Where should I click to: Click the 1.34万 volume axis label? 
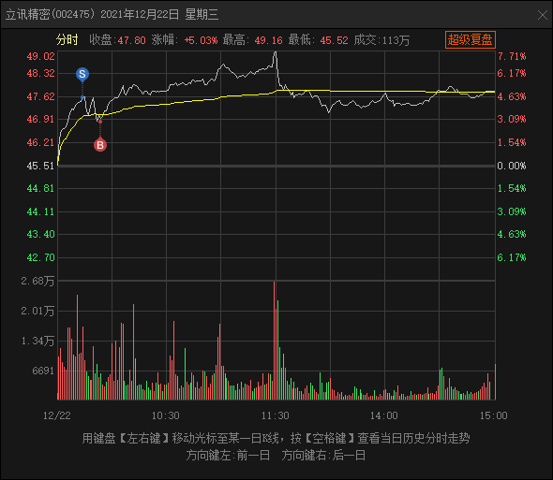[37, 341]
